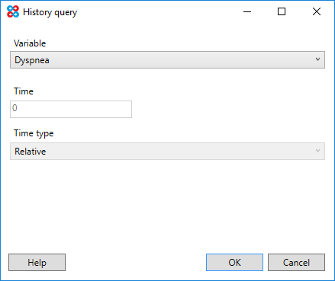Click the History query title text

50,12
